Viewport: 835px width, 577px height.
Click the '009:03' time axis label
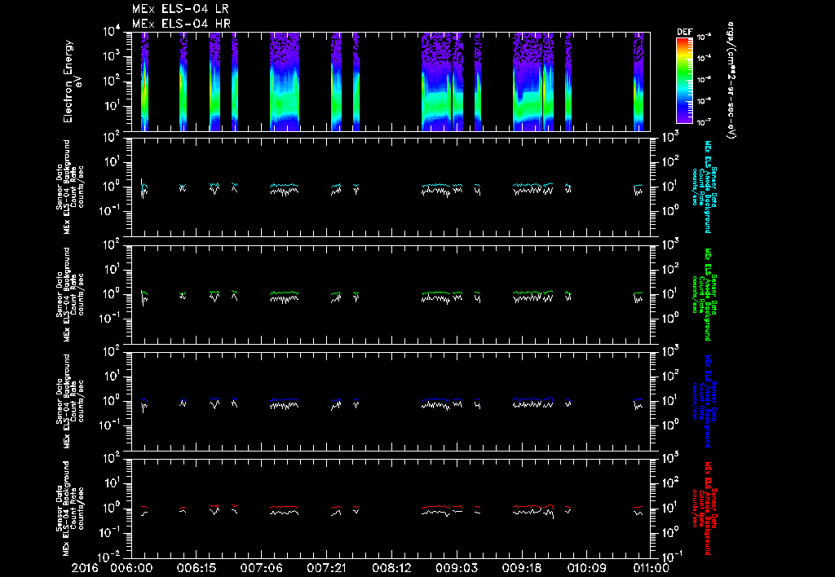457,568
